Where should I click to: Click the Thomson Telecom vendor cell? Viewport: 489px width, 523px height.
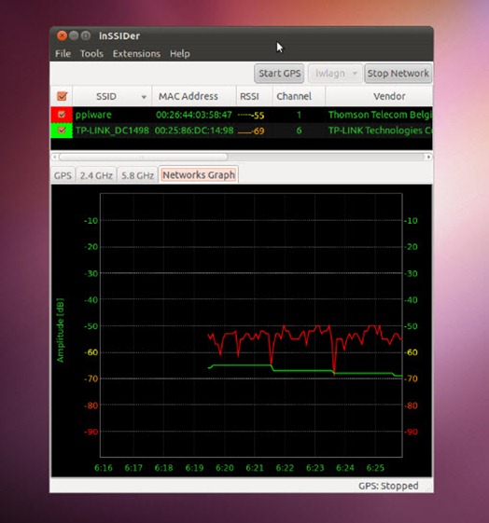[x=381, y=115]
